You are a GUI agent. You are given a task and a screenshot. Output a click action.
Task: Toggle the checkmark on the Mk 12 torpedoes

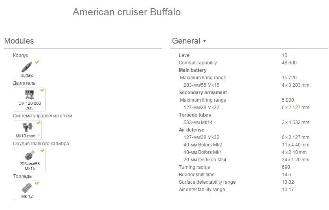click(37, 183)
